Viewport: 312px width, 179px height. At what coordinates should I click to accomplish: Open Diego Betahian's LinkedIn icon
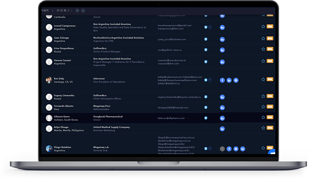[x=243, y=149]
